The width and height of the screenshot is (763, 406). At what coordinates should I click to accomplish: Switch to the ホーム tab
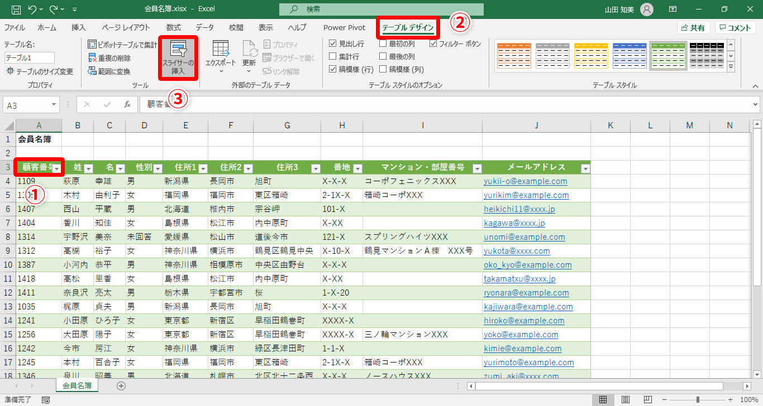tap(47, 28)
